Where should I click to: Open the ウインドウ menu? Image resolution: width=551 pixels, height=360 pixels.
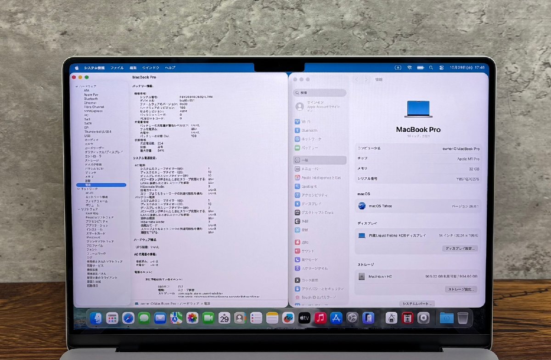(151, 67)
